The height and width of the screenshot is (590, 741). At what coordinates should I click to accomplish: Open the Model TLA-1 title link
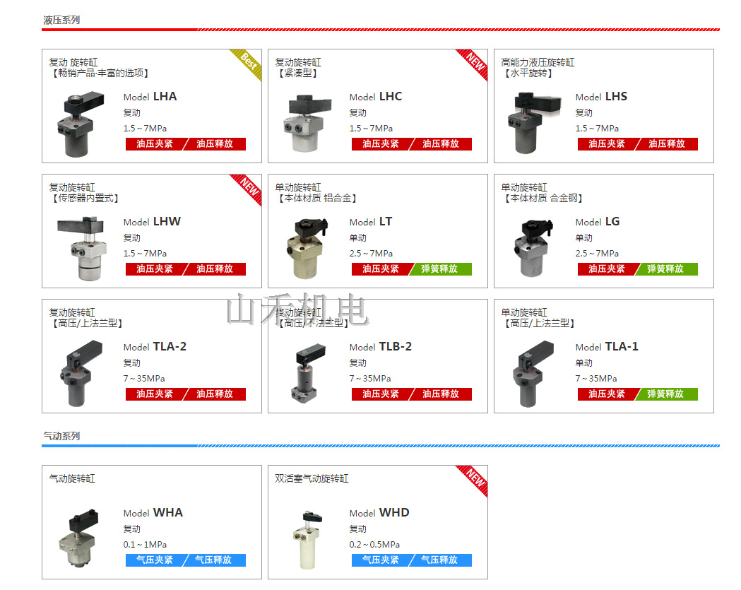(x=607, y=346)
